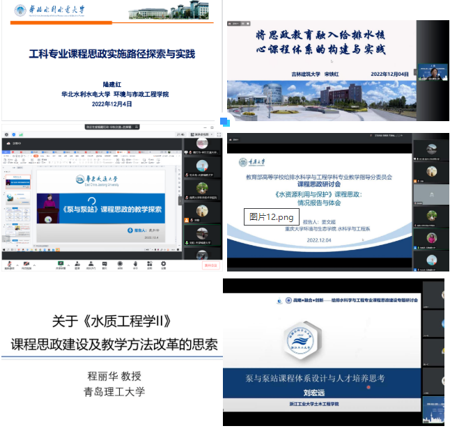The image size is (450, 433).
Task: Turn on the camera video button
Action: (27, 263)
